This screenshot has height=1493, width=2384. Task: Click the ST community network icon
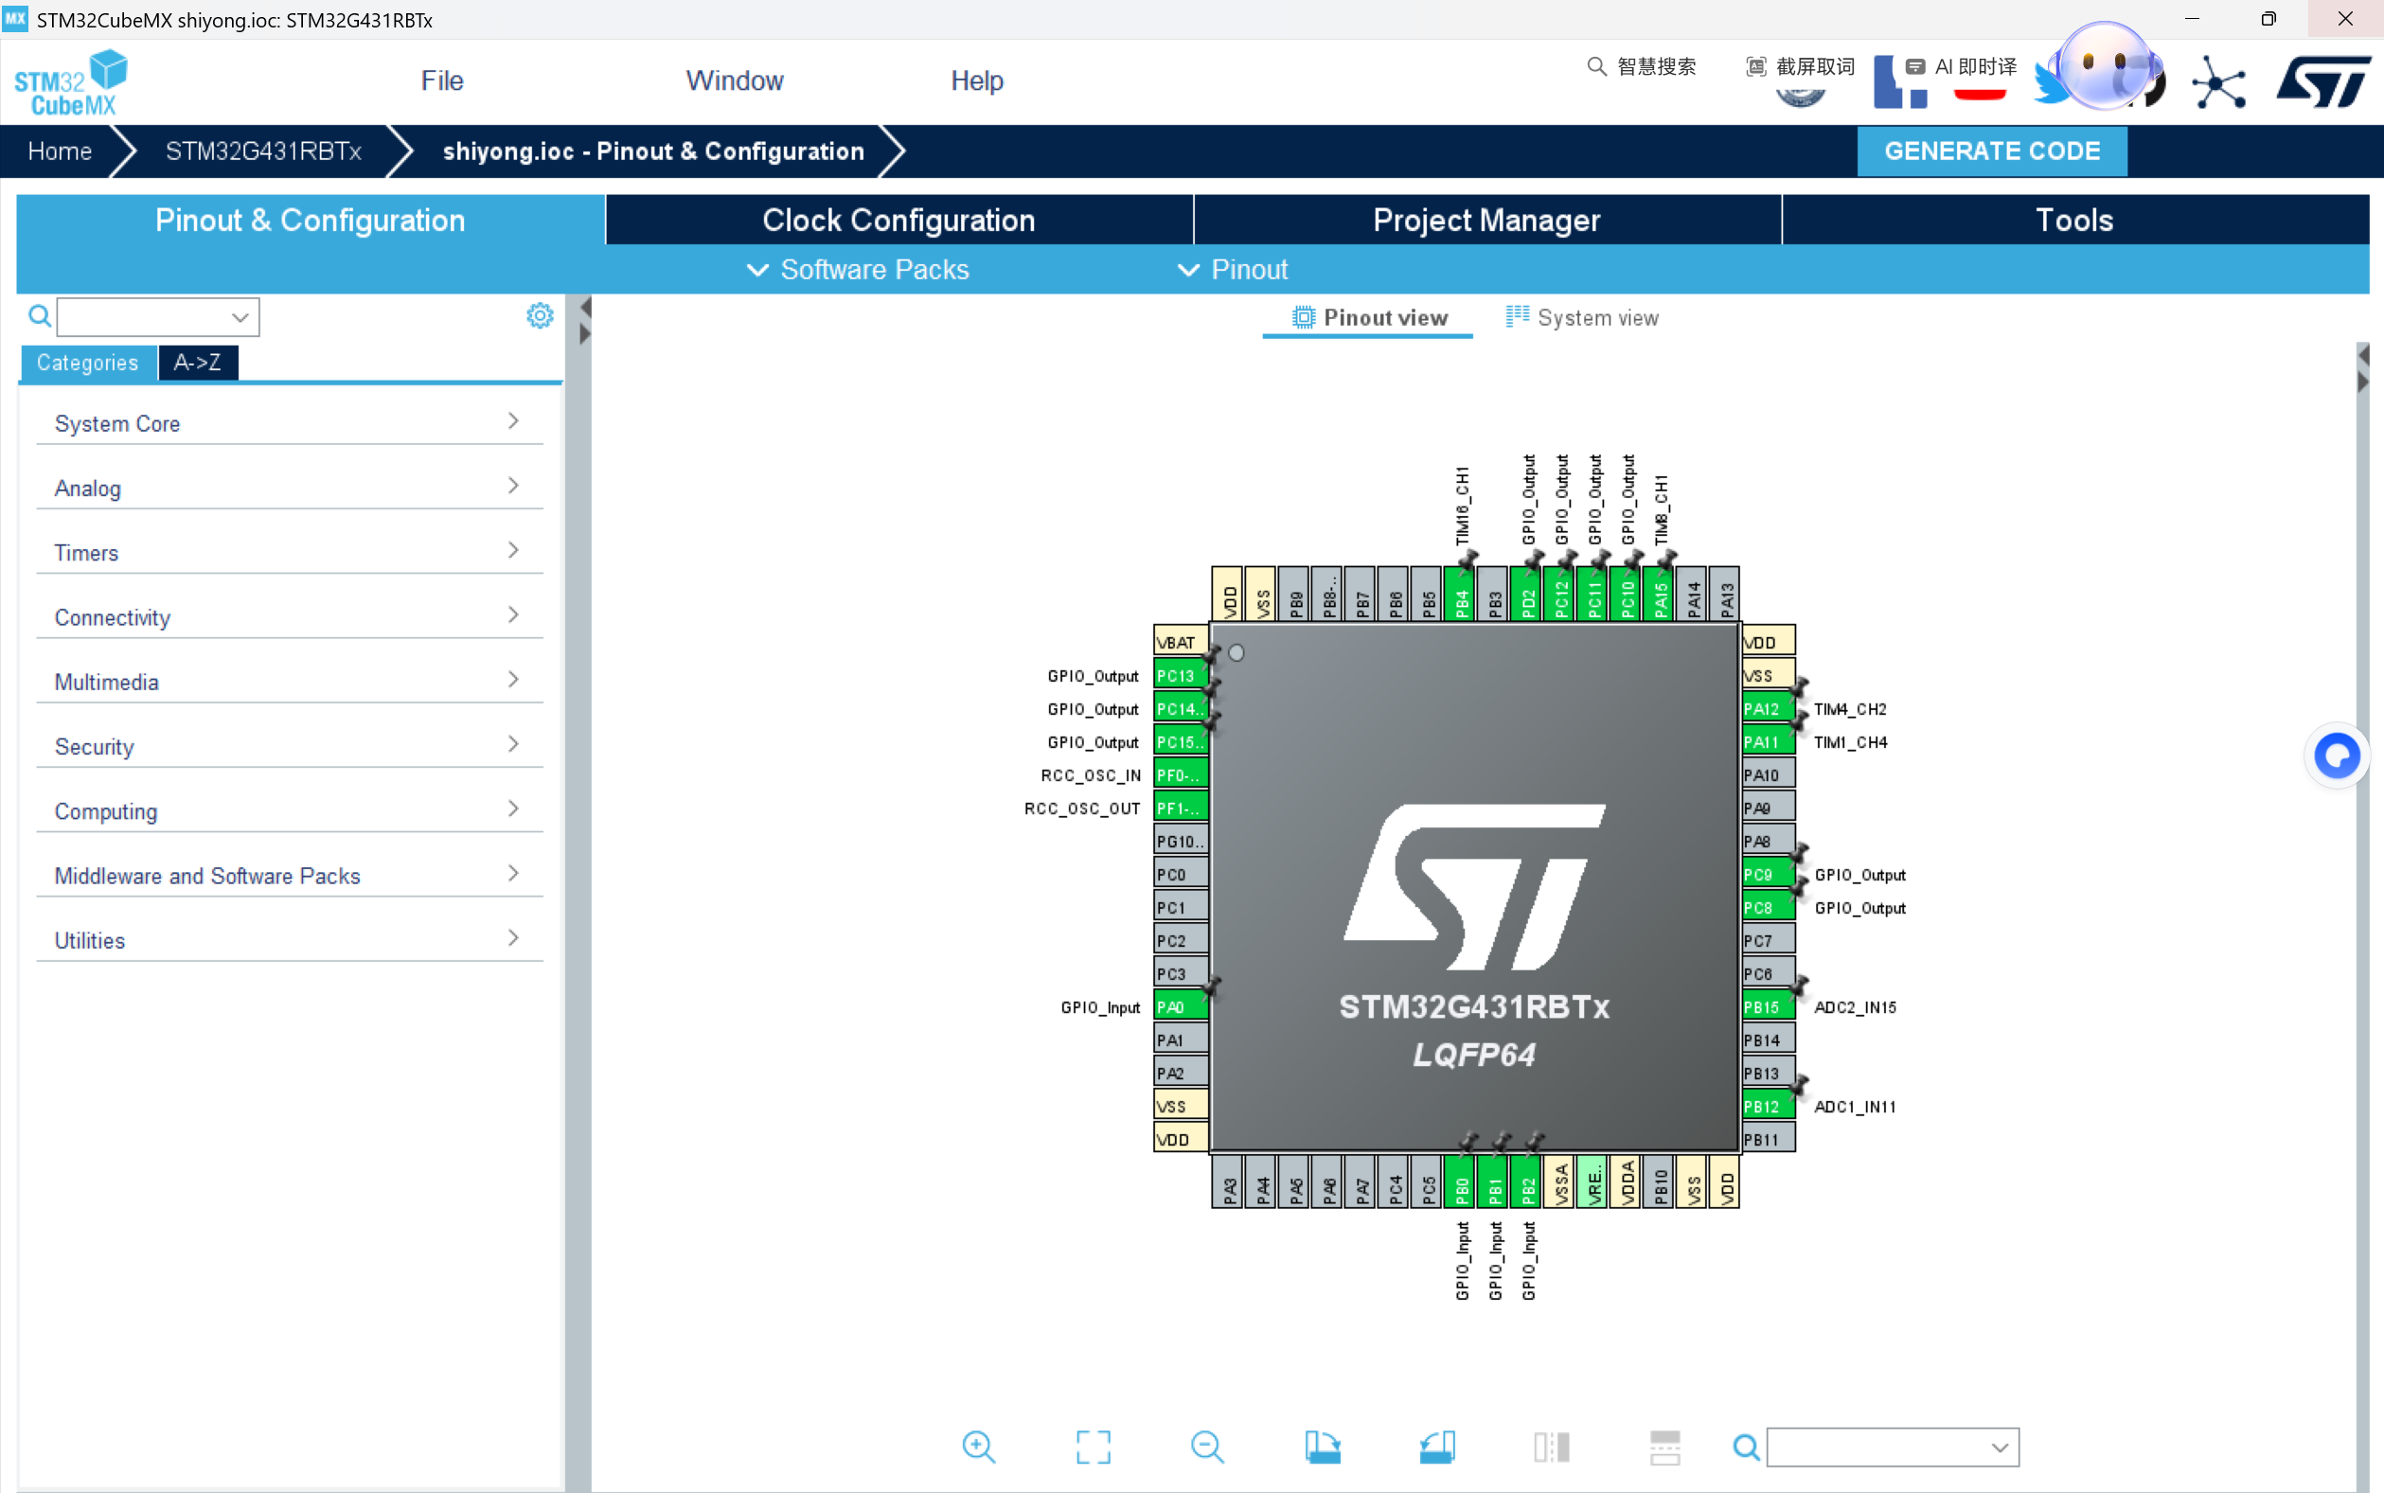2218,83
